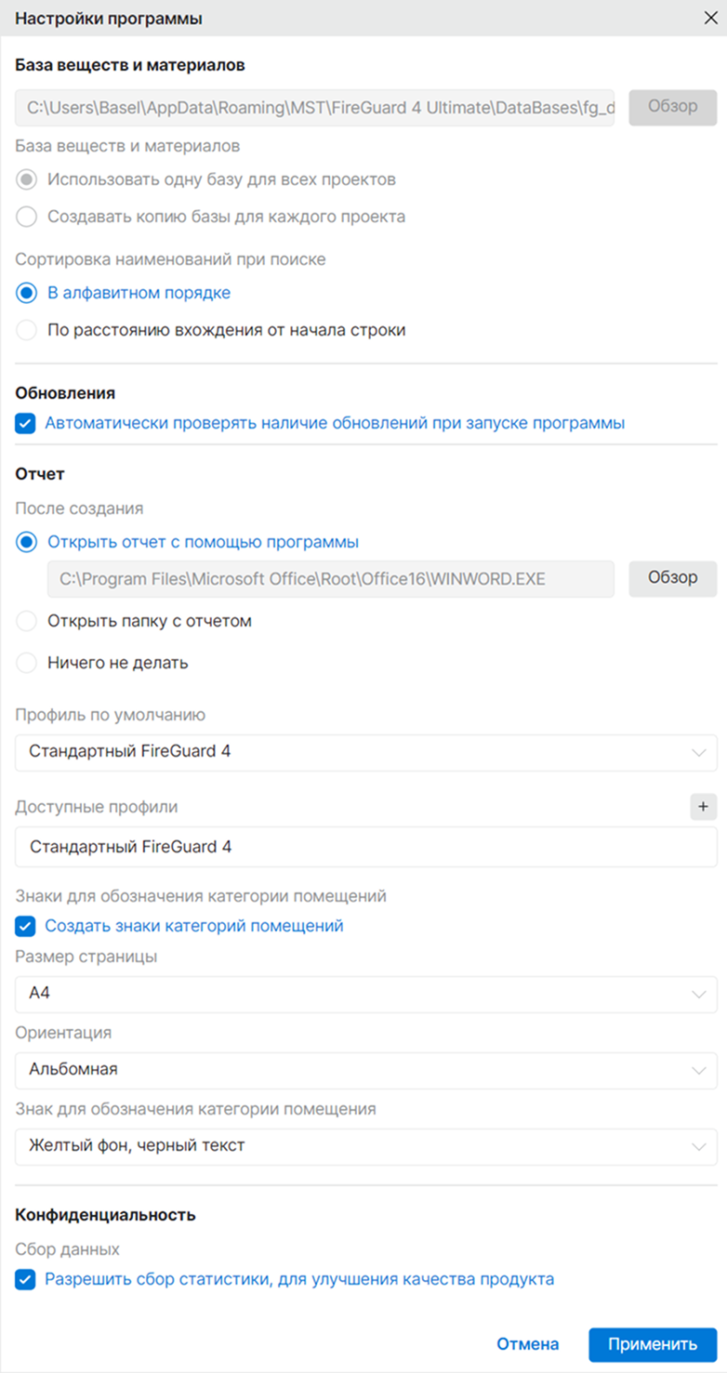Click the WINWORD.EXE program path field
The width and height of the screenshot is (727, 1373).
(331, 578)
